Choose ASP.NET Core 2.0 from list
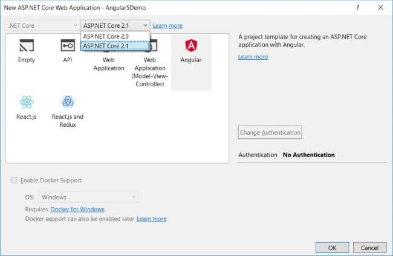Viewport: 393px width, 256px height. pos(115,36)
